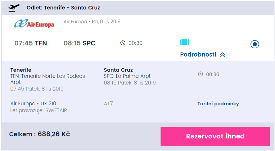Collapse details with the double chevron

(x=222, y=55)
